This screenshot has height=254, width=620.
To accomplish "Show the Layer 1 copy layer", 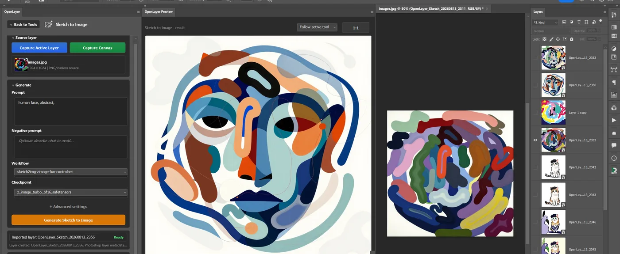I will tap(535, 113).
